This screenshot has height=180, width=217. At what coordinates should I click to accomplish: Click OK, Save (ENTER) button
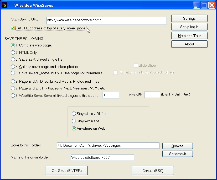(67, 171)
